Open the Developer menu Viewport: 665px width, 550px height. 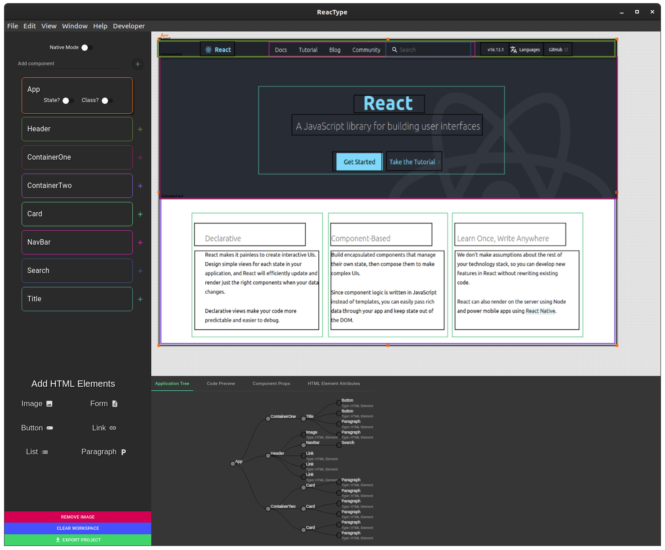tap(129, 26)
